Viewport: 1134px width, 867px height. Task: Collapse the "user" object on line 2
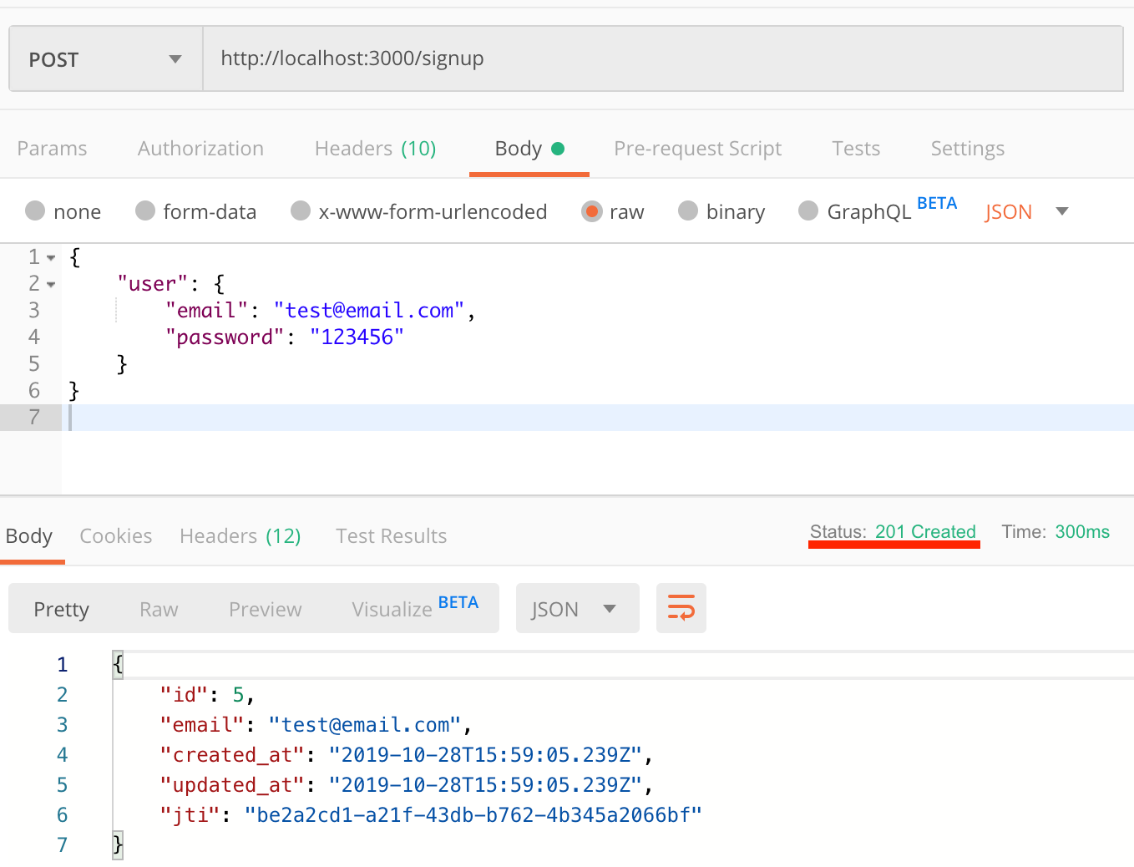pyautogui.click(x=52, y=283)
